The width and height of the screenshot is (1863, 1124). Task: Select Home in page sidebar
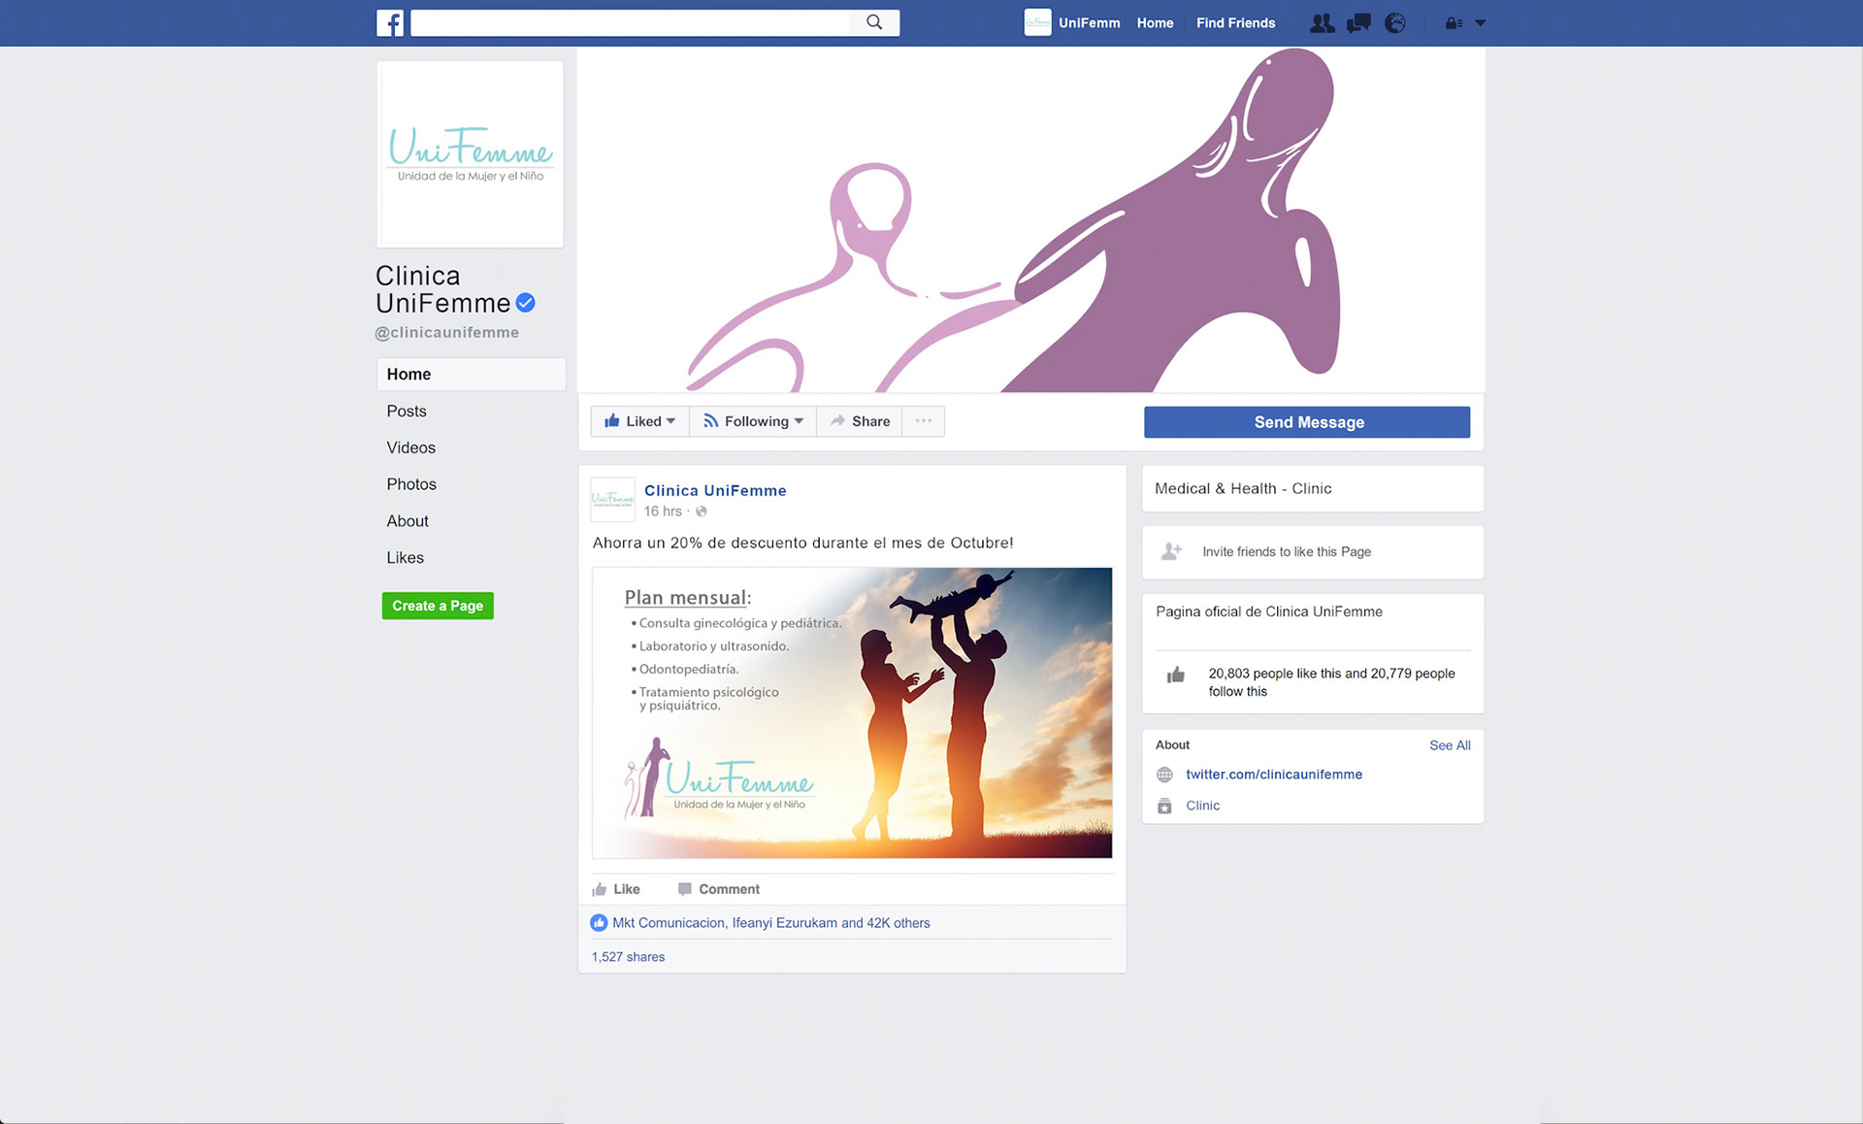471,374
